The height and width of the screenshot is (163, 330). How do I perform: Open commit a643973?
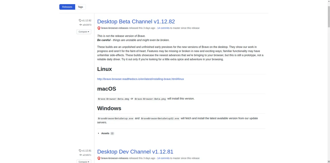click(x=87, y=25)
